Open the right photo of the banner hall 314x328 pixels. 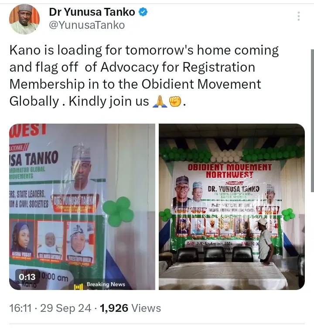click(232, 207)
